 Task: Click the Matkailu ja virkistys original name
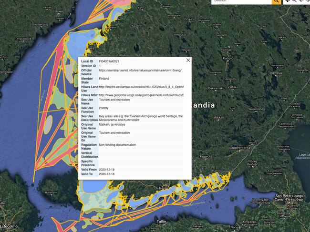[x=113, y=124]
